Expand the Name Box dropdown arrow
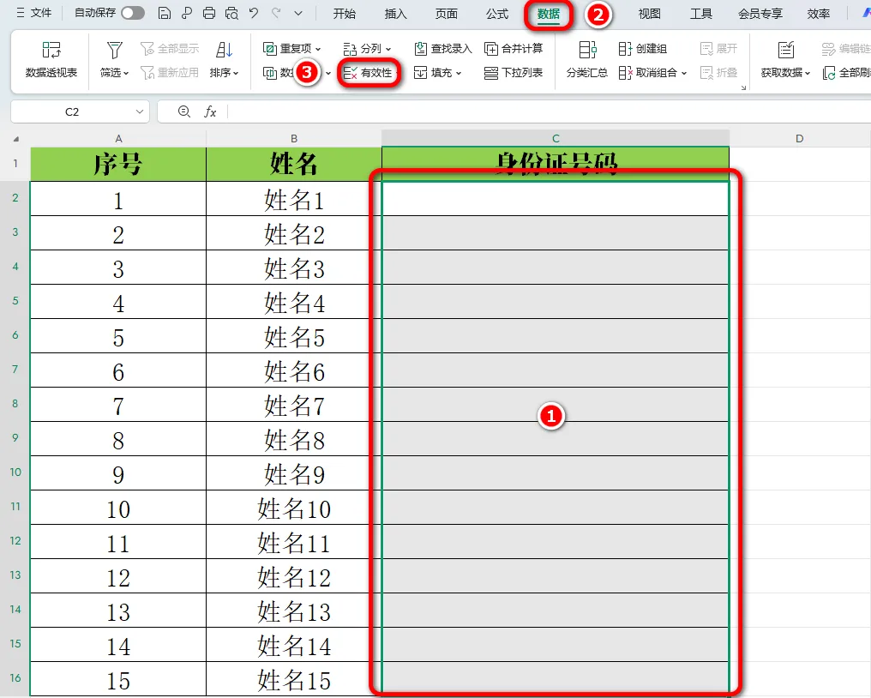 tap(140, 111)
